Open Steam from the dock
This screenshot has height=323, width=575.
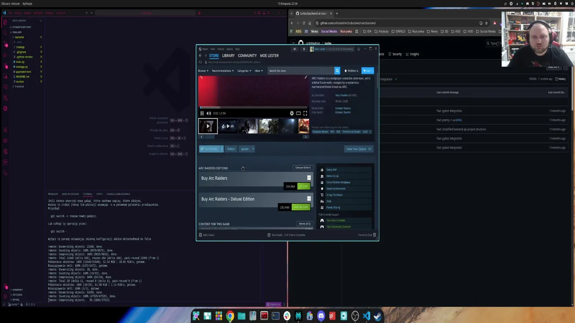(378, 316)
